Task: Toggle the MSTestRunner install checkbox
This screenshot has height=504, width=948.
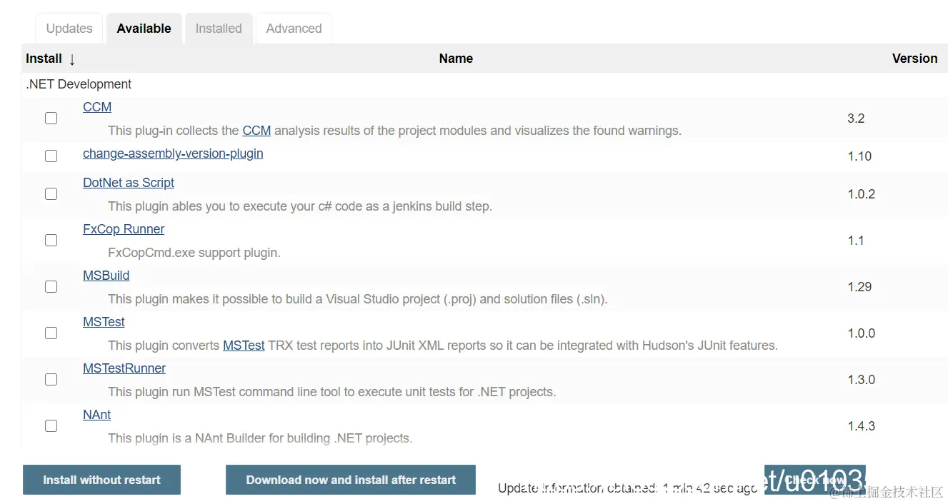Action: (x=51, y=379)
